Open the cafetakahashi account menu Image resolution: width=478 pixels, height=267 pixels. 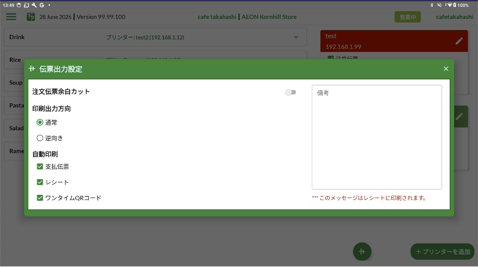(454, 17)
